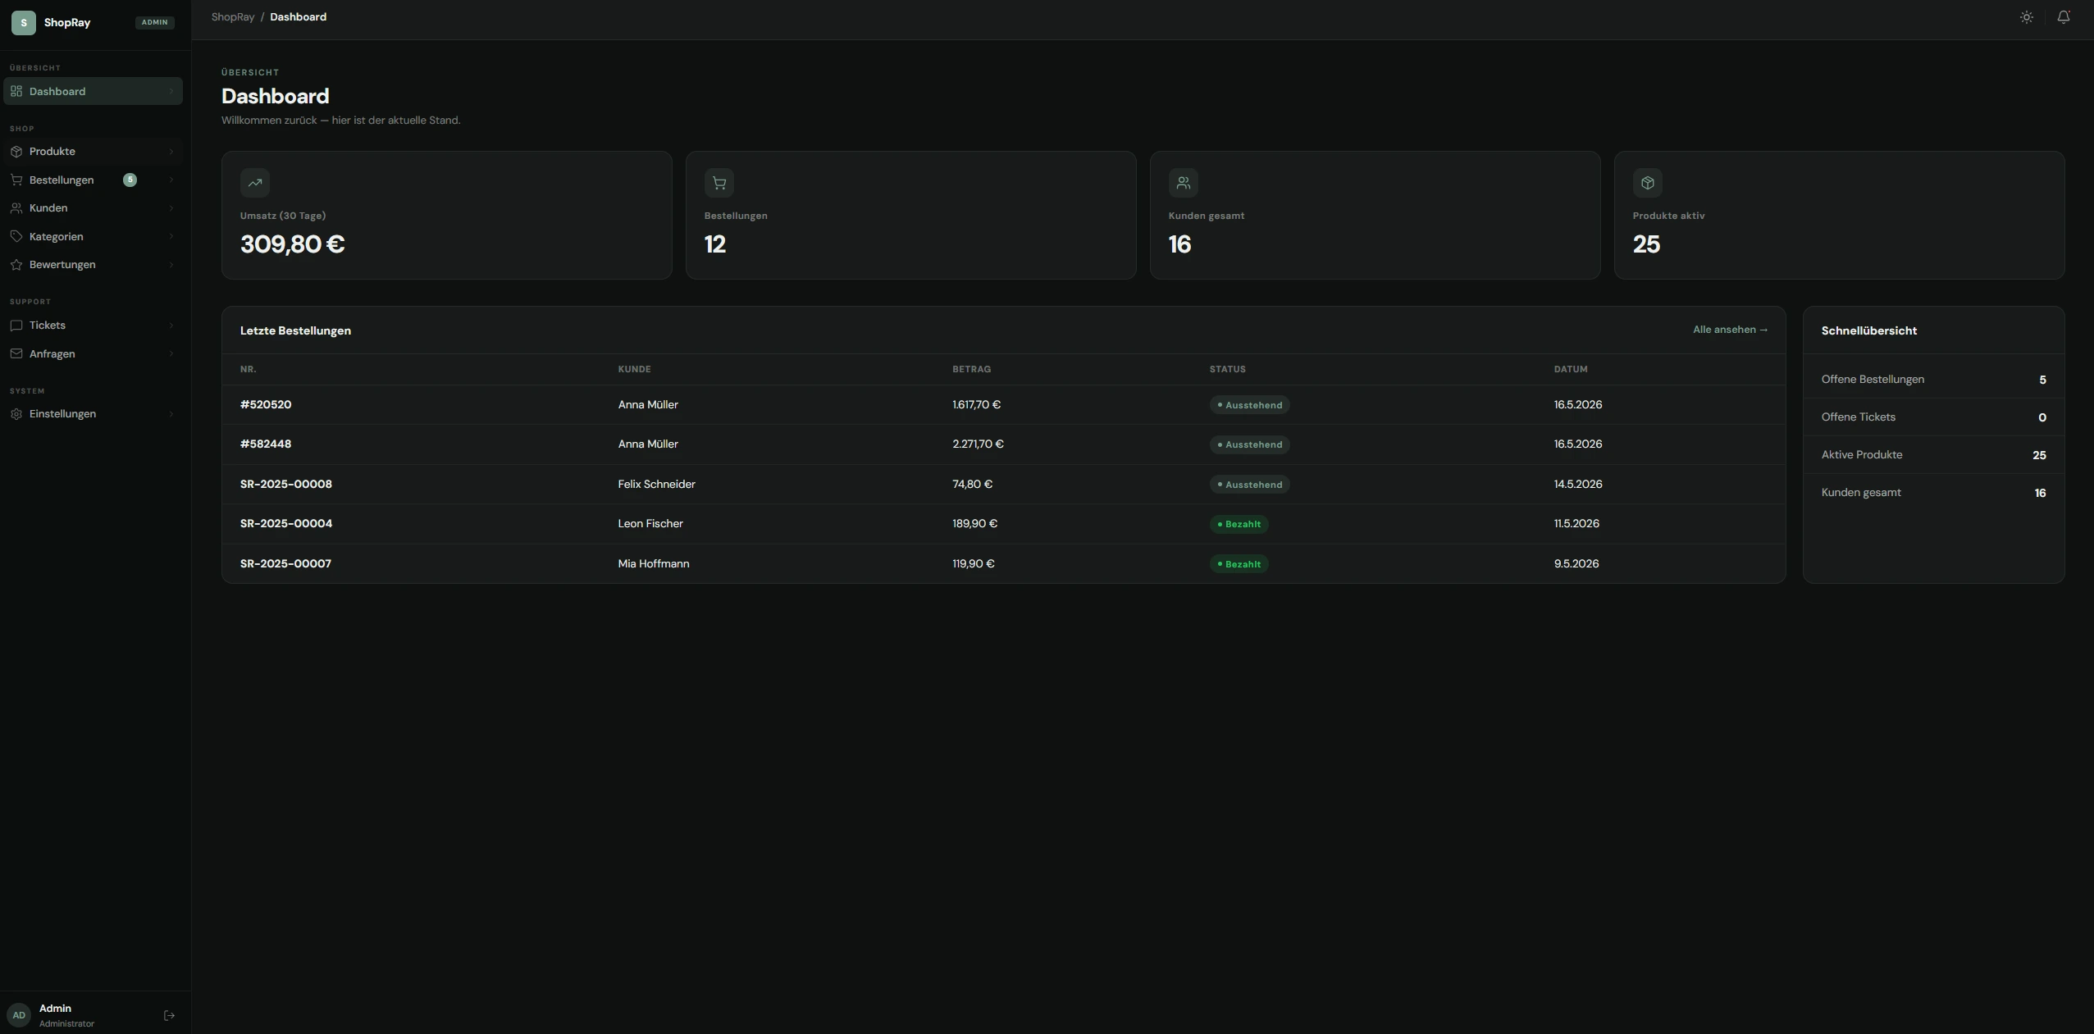
Task: Click the badge showing 5 beside Bestellungen
Action: pyautogui.click(x=130, y=180)
